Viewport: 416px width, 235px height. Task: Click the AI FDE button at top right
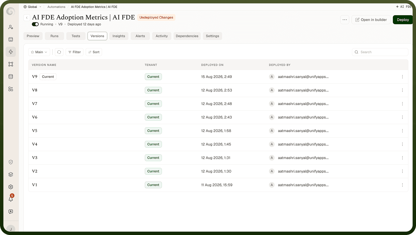click(x=404, y=7)
